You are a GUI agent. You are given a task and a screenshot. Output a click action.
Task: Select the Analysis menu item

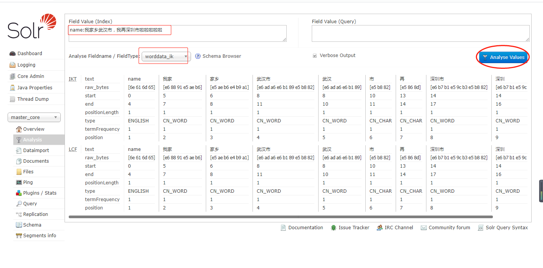(32, 140)
